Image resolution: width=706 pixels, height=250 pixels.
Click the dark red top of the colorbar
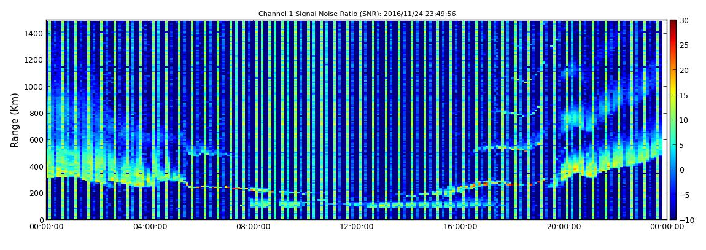(673, 23)
